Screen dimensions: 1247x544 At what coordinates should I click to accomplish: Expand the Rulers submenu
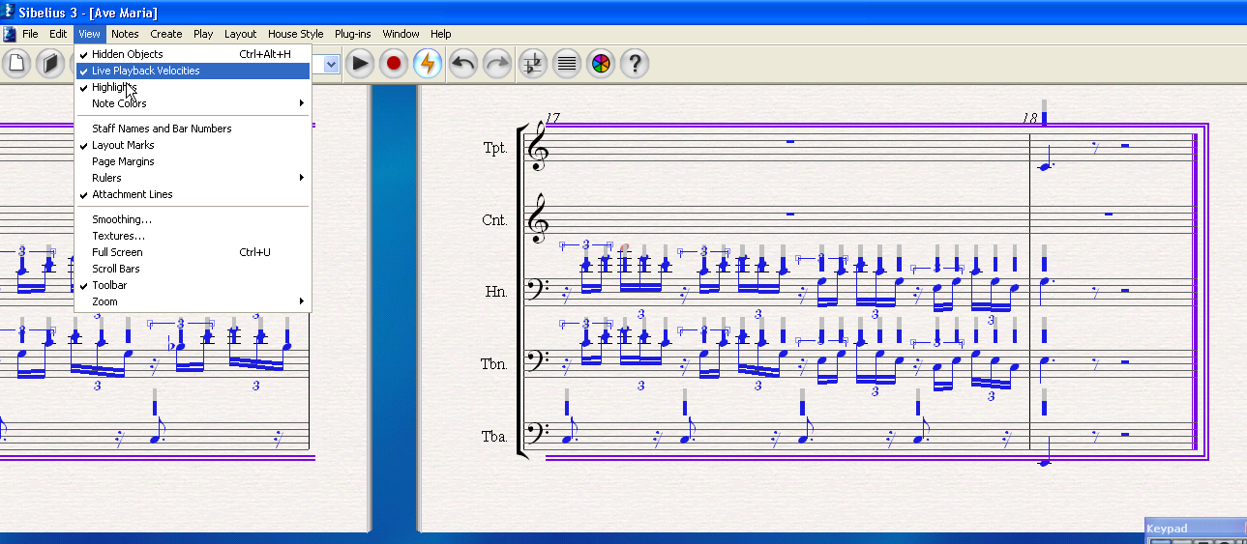193,178
